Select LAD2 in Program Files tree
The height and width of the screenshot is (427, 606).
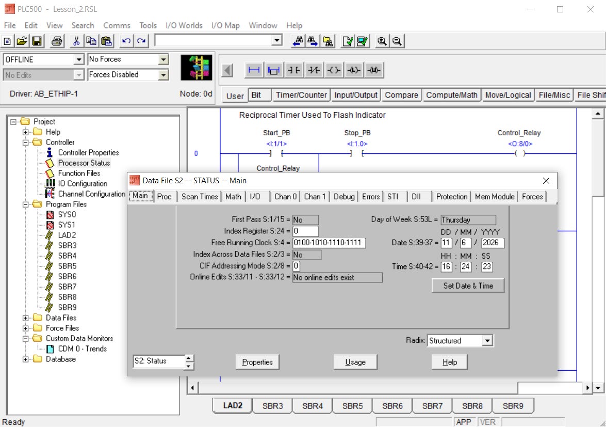[67, 235]
